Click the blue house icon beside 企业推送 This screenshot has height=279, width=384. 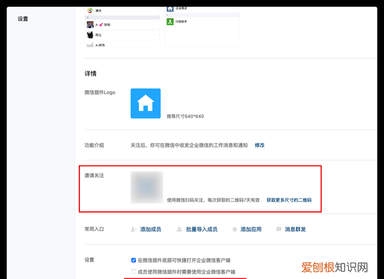[170, 9]
